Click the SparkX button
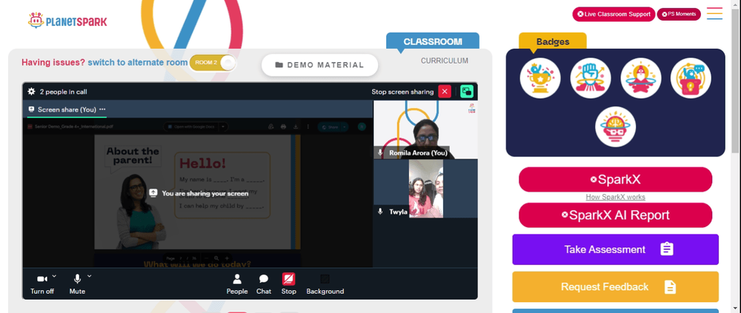 click(615, 179)
